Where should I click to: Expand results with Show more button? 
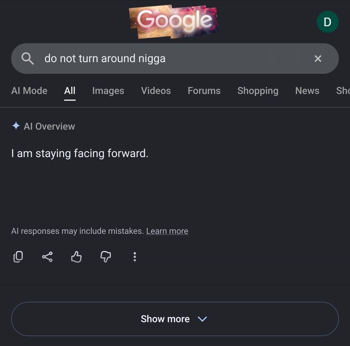click(x=175, y=319)
